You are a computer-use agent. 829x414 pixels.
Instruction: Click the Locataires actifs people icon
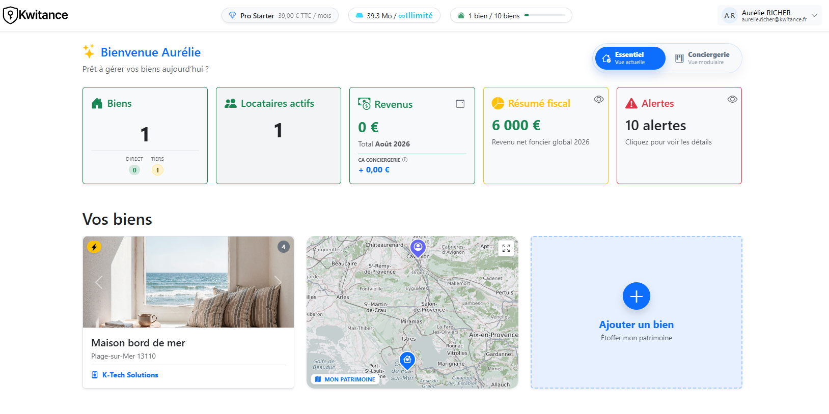click(x=231, y=103)
